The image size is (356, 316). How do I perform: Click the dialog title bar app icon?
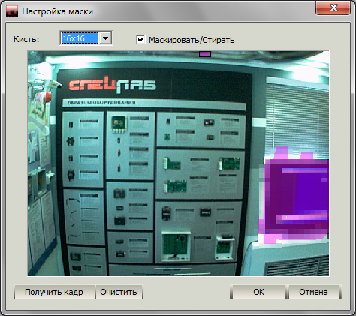coord(12,11)
